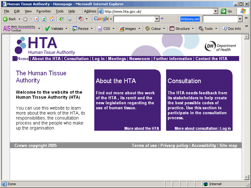Click the Adobe PDF convert icon
Screen dimensions: 251x188
[81, 19]
